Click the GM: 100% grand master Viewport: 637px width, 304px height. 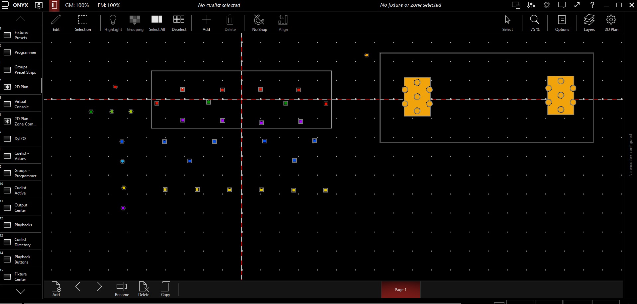[77, 5]
